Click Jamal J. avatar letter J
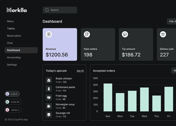The height and width of the screenshot is (126, 176). click(x=7, y=110)
